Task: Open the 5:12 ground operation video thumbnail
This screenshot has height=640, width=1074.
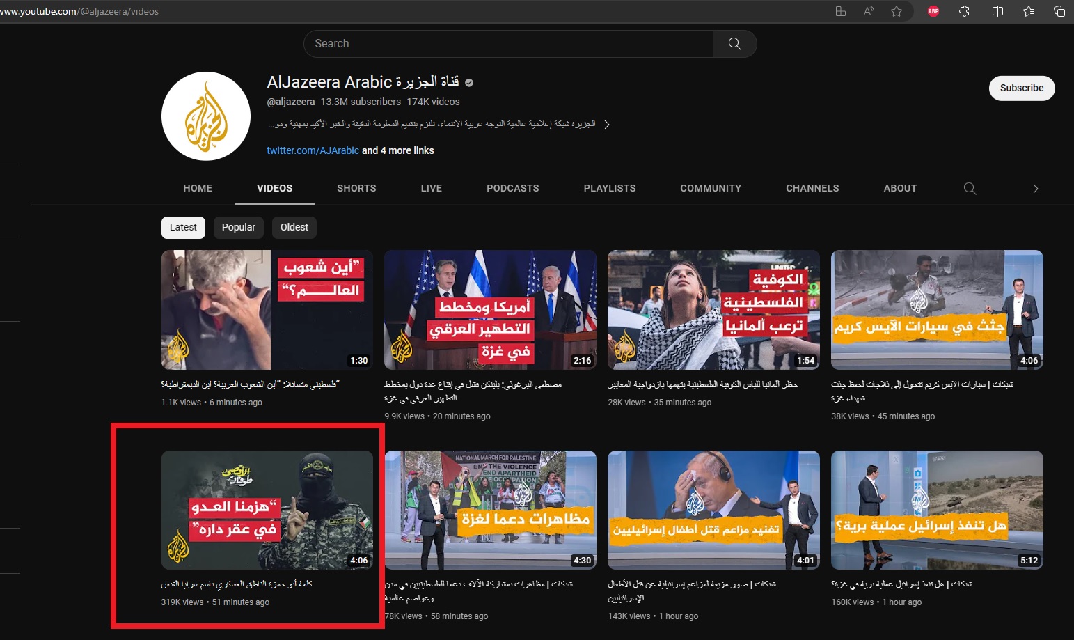Action: tap(937, 510)
